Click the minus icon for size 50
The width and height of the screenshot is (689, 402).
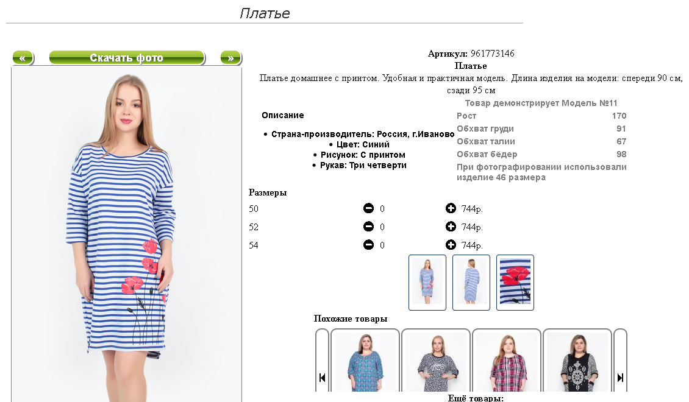click(368, 208)
